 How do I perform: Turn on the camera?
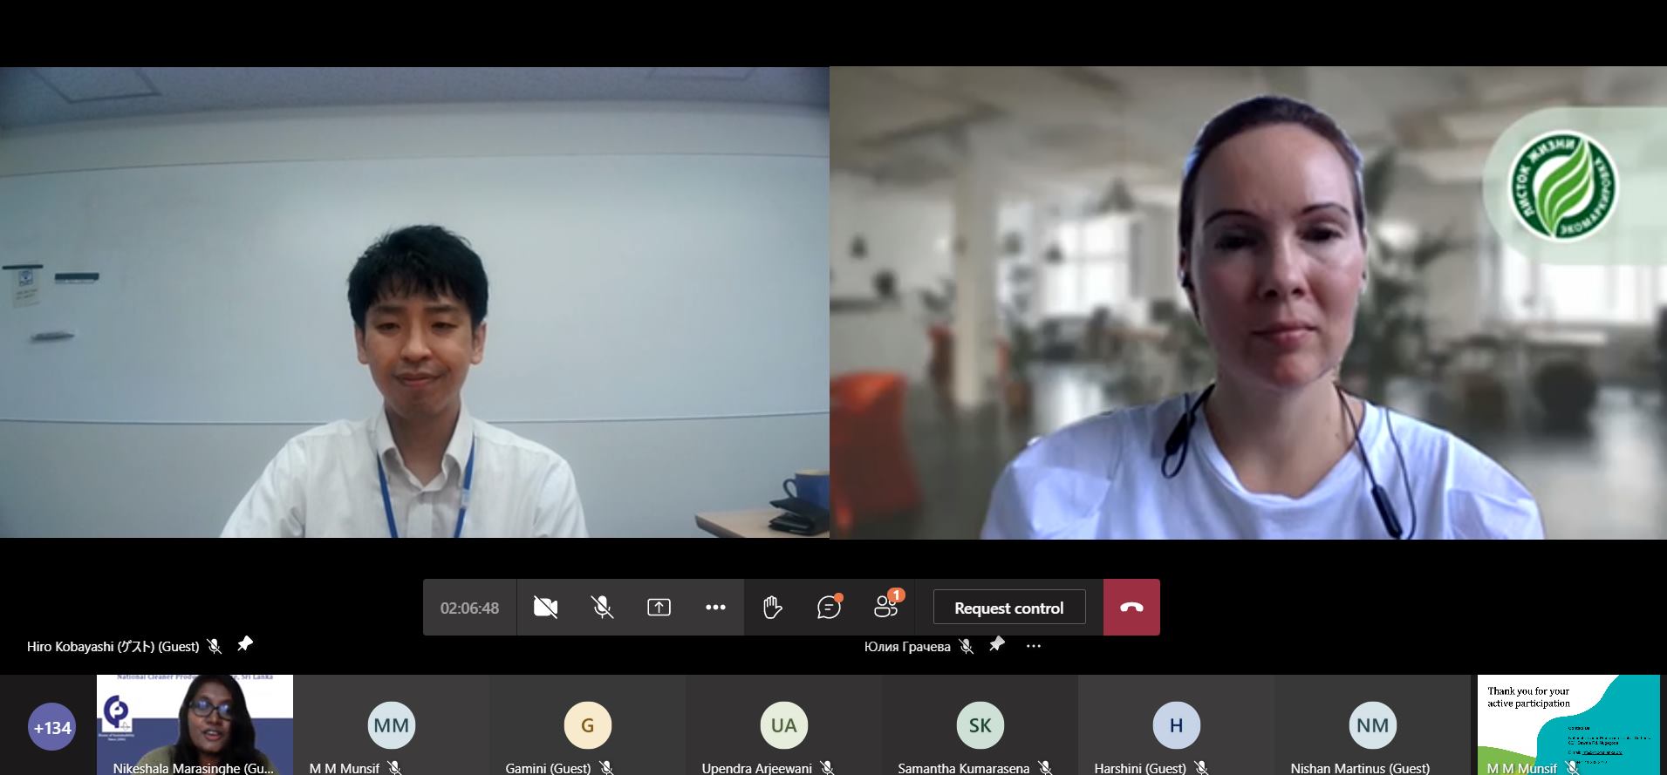[545, 608]
